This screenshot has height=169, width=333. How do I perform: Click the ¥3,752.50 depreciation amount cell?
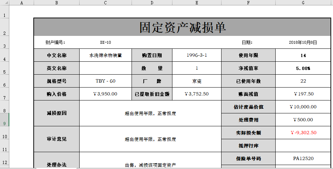tap(197, 94)
